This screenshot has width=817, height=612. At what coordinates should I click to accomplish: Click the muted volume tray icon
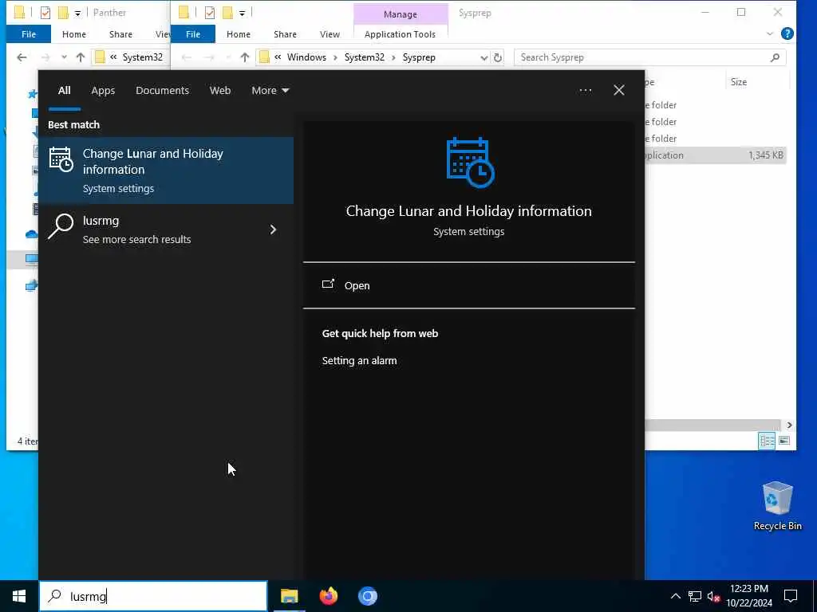click(713, 596)
